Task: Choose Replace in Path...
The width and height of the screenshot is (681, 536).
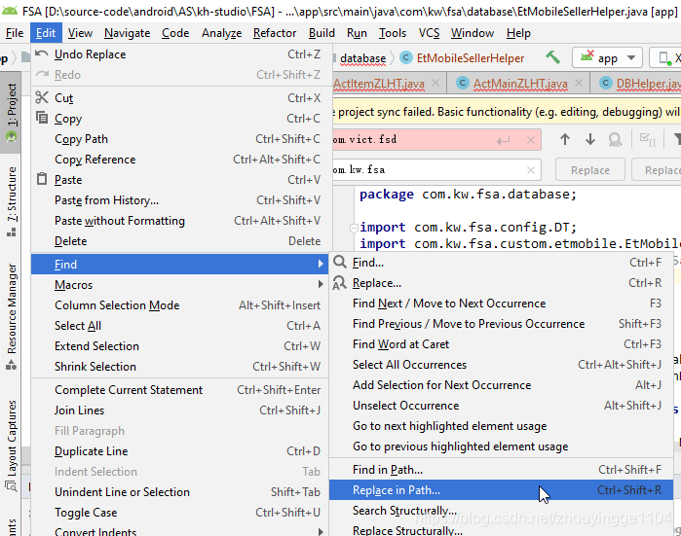Action: click(501, 490)
